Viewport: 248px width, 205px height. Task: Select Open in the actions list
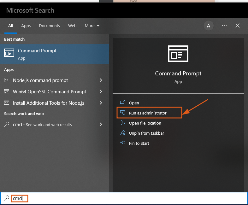[x=178, y=103]
